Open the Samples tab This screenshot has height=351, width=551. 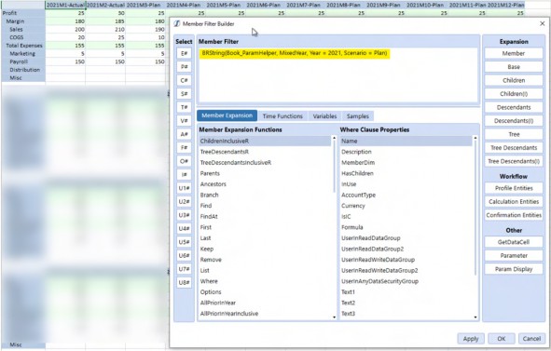358,115
